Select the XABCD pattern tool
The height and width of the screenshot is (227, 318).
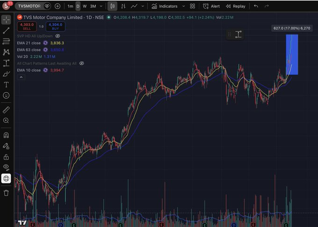pyautogui.click(x=6, y=52)
